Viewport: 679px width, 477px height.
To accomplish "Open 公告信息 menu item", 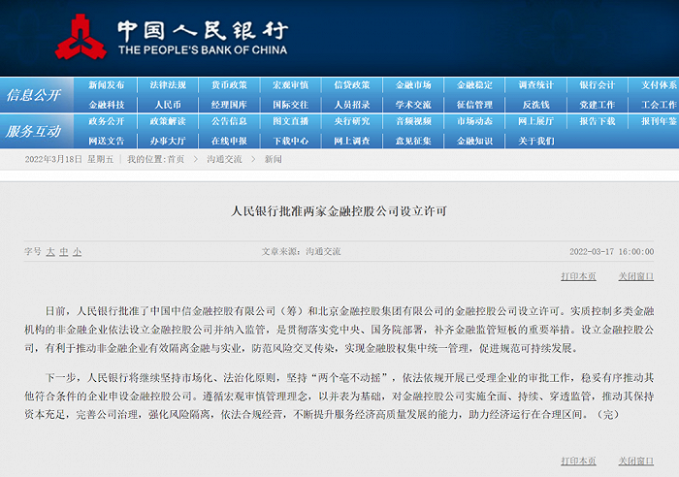I will point(229,121).
